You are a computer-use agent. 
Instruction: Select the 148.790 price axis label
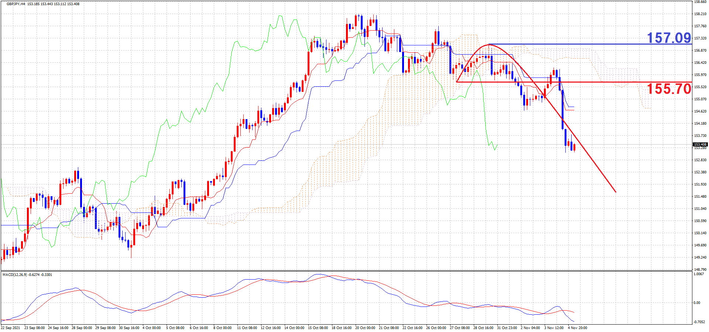tap(701, 270)
